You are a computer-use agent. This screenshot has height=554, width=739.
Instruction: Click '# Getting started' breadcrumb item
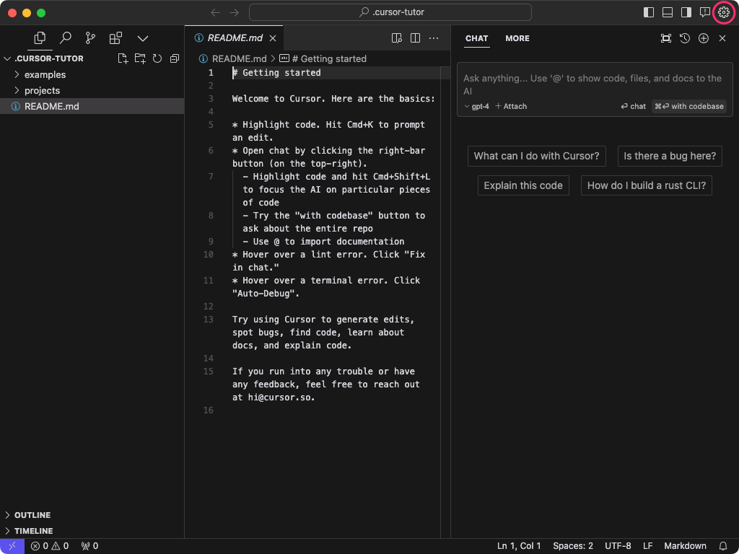[329, 59]
